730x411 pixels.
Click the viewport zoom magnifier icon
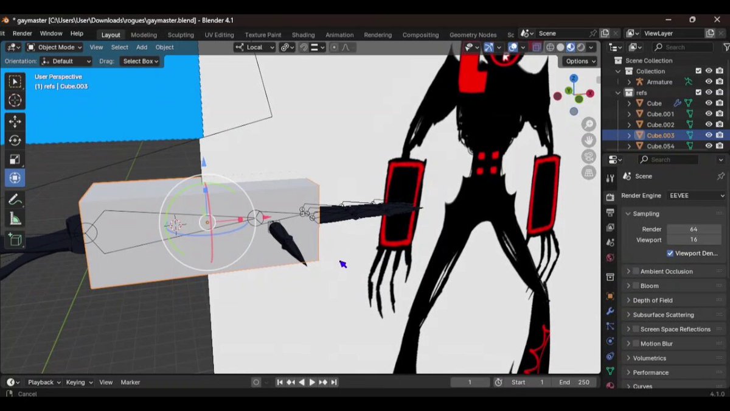tap(589, 125)
